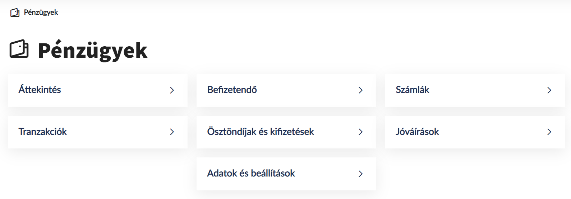This screenshot has width=571, height=199.
Task: Open Ösztöndíjak és kifizetések label
Action: [x=261, y=132]
